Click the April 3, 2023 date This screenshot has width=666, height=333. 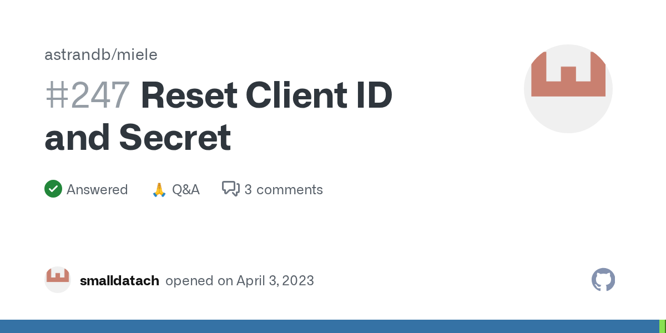click(275, 281)
